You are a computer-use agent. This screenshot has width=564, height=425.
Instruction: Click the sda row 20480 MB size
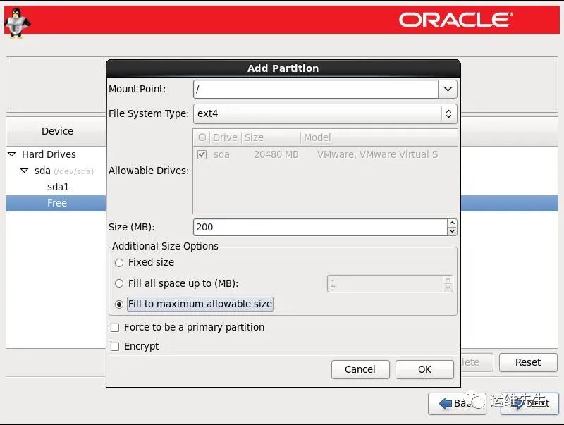[276, 154]
